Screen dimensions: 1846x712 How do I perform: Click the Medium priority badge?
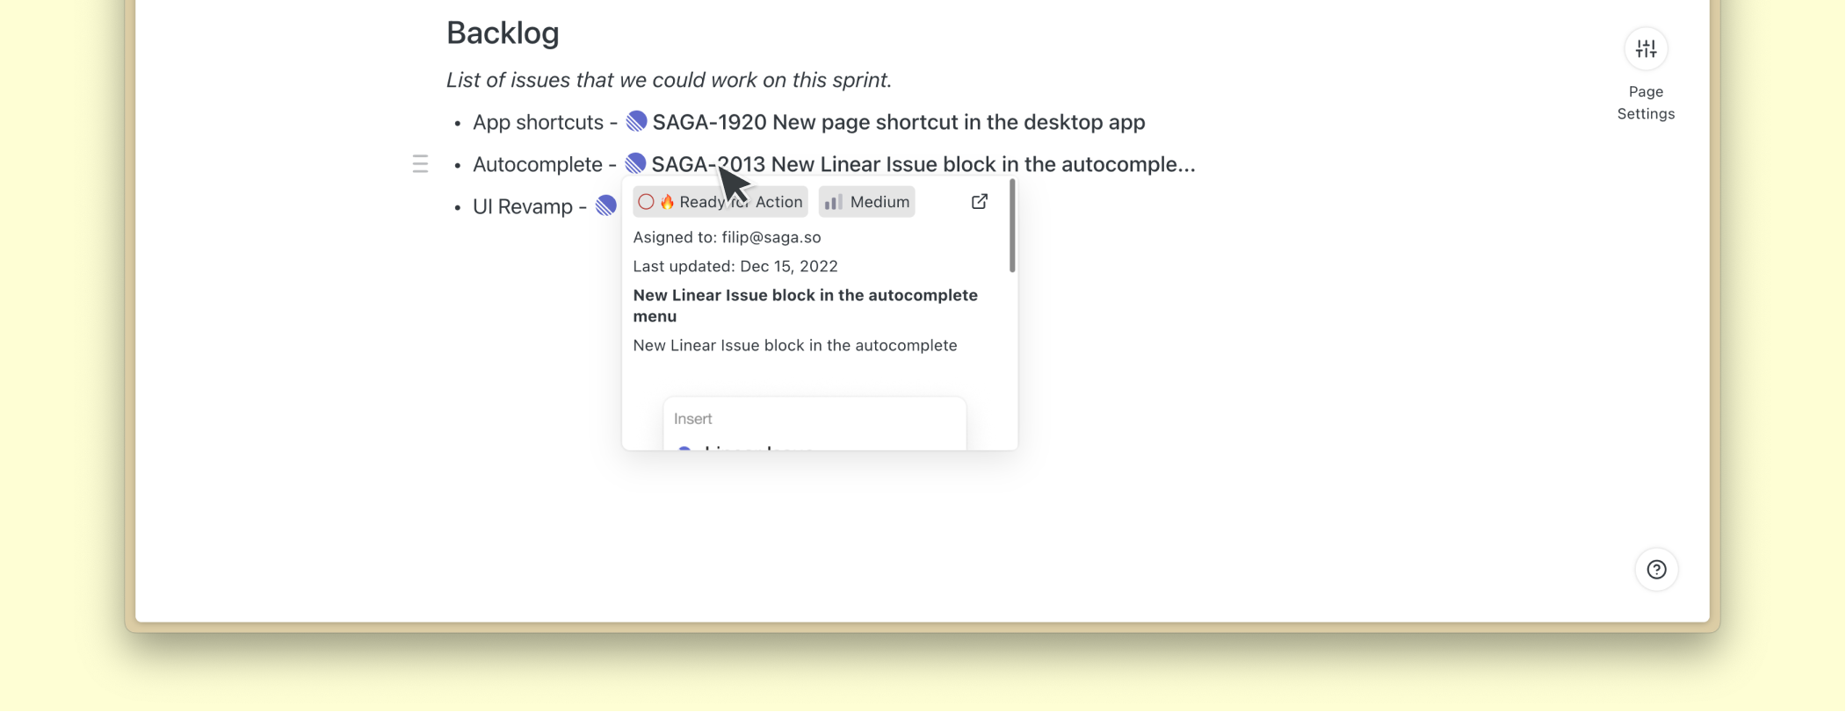867,202
